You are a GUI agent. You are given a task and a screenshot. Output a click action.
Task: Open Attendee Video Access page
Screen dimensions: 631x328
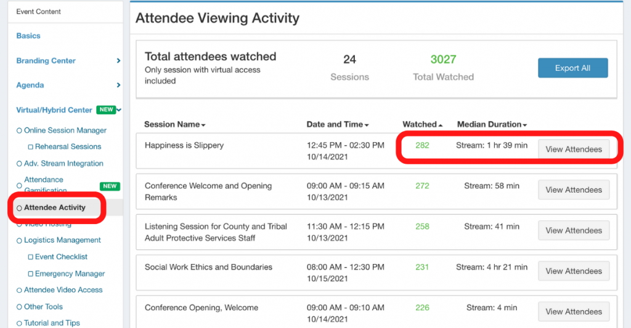[x=63, y=290]
